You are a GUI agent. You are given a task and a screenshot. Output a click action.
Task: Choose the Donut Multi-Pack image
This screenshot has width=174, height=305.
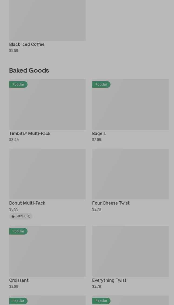coord(48,174)
